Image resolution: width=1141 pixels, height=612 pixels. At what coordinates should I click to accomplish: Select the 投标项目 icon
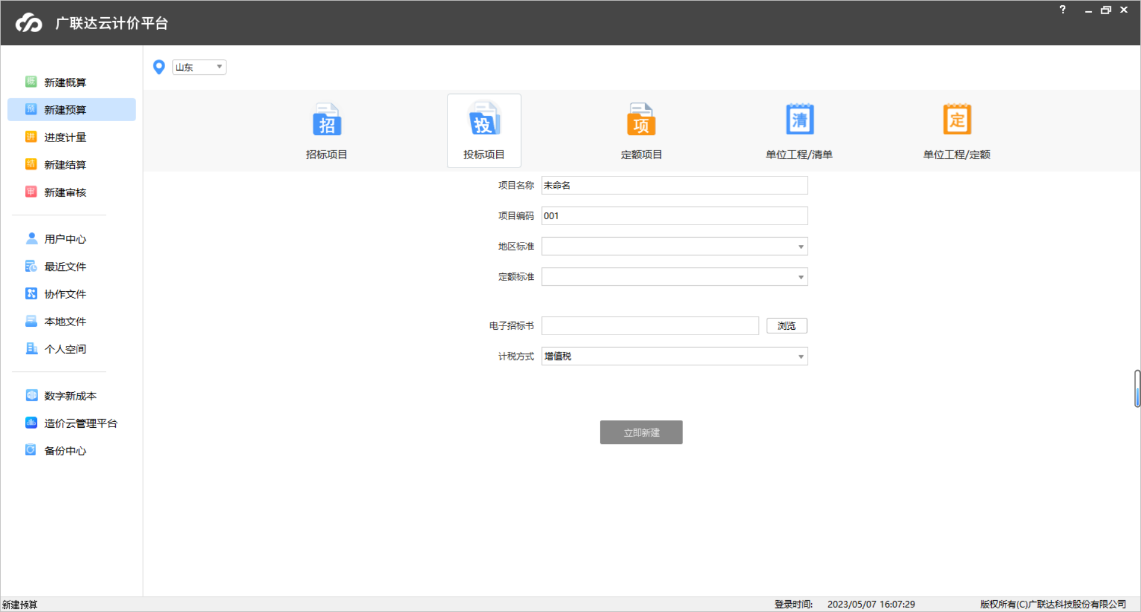click(x=484, y=119)
